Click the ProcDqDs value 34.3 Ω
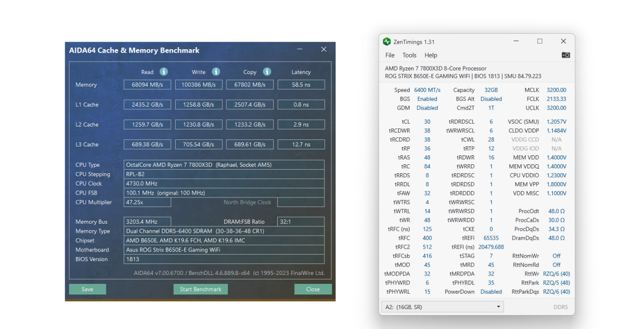 556,229
